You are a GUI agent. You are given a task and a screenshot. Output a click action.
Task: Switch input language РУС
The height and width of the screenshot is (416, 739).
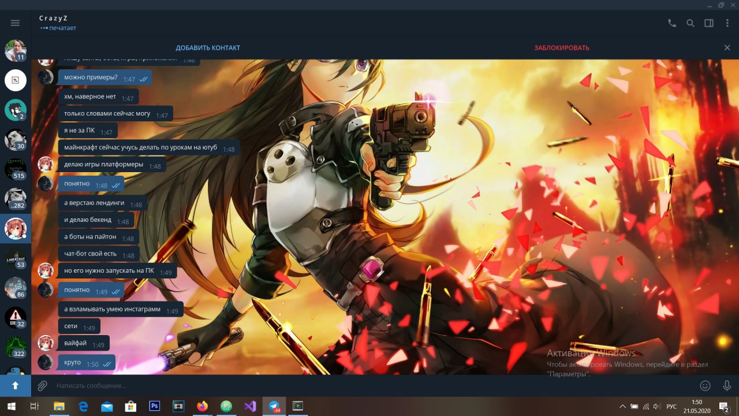(x=671, y=406)
